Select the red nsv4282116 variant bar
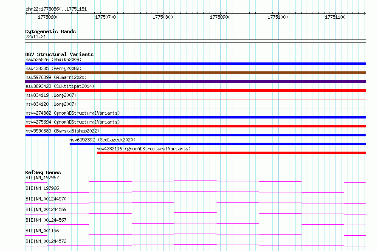Image resolution: width=378 pixels, height=251 pixels. (231, 153)
